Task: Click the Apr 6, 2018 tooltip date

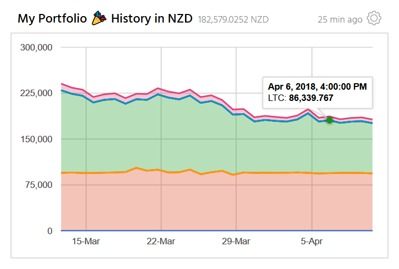Action: coord(317,86)
